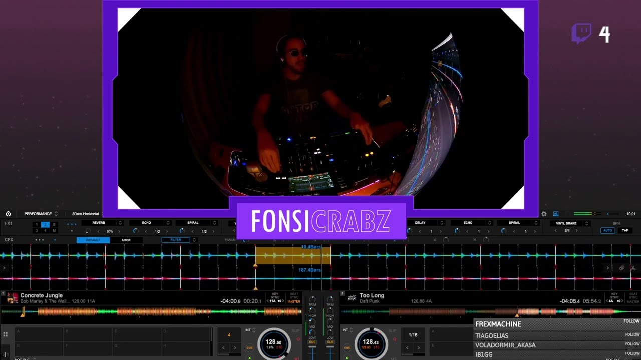Toggle channel 2 headphone CUE button
Image resolution: width=641 pixels, height=360 pixels.
click(x=330, y=342)
